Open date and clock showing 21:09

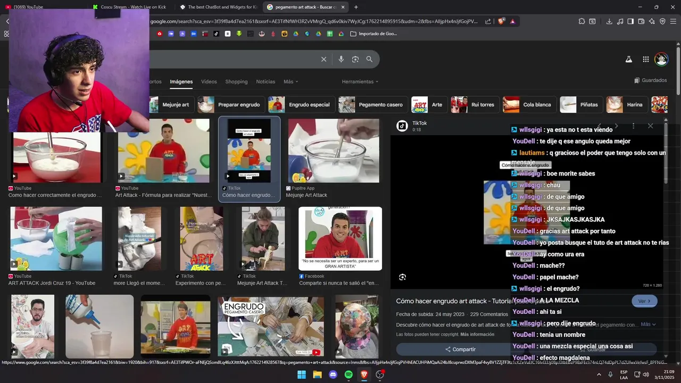tap(665, 374)
